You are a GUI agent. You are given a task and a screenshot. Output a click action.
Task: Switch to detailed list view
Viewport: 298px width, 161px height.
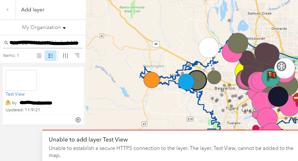coord(51,56)
